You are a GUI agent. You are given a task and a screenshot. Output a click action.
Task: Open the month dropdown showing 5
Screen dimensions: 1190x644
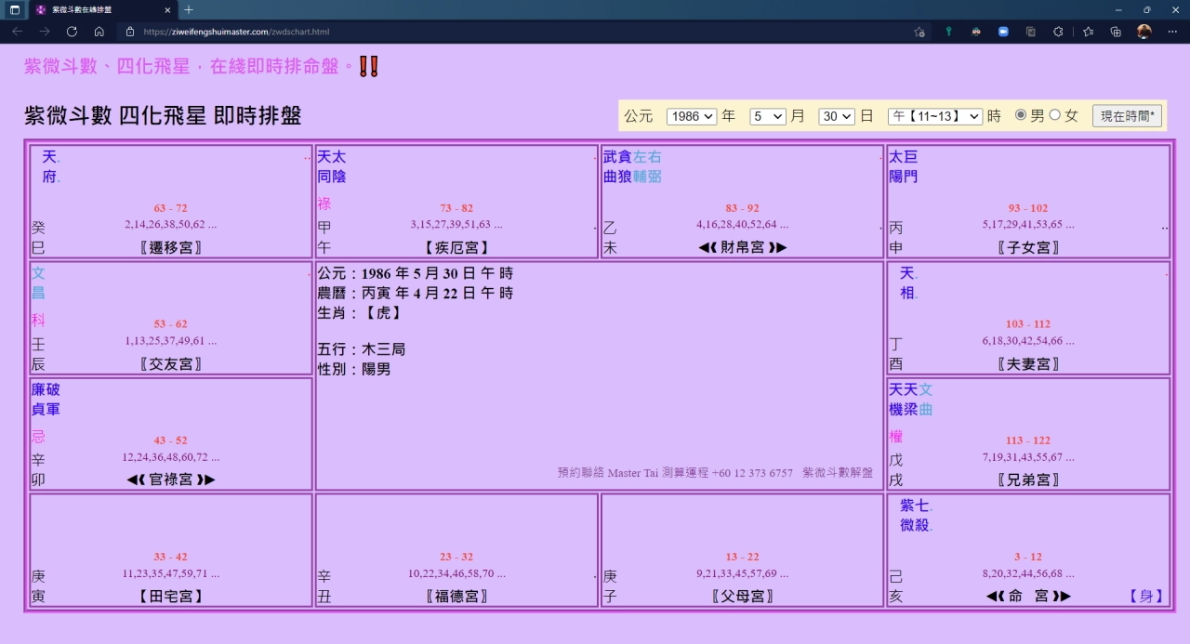click(x=767, y=116)
